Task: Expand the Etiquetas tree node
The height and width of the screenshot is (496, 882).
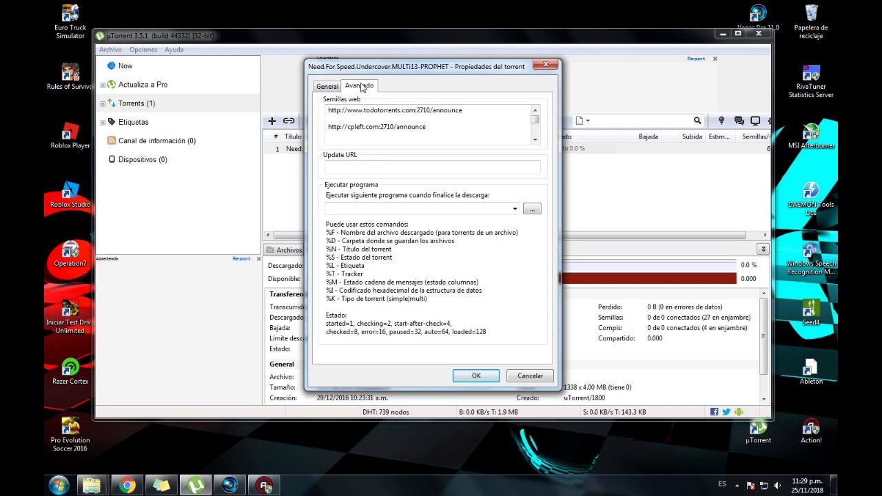Action: [103, 122]
